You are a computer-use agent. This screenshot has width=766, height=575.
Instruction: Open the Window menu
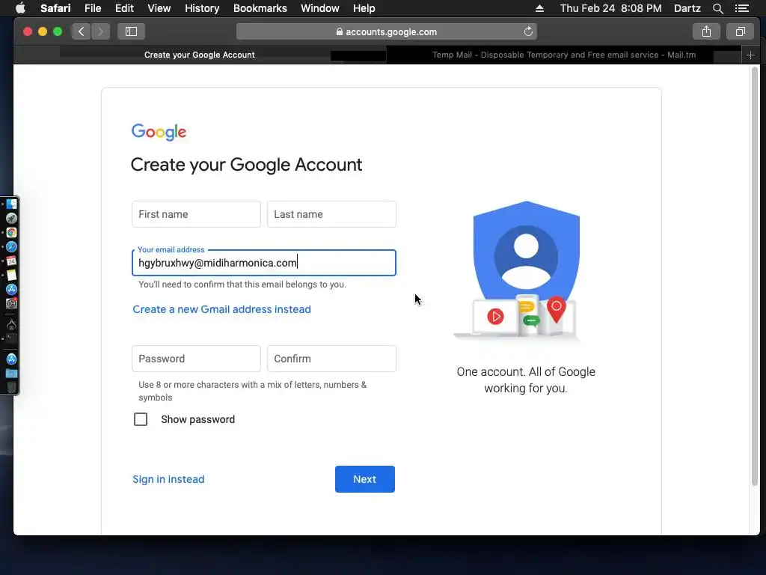click(320, 8)
